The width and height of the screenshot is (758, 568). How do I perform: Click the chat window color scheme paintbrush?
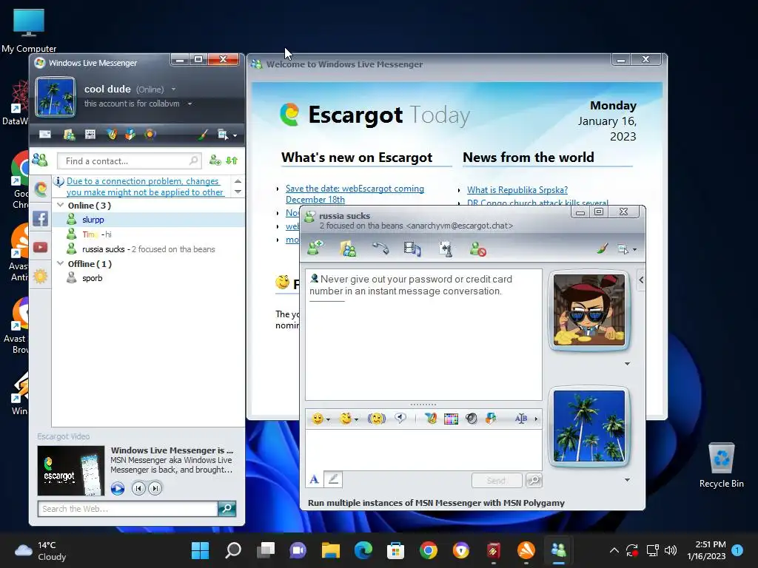pyautogui.click(x=603, y=248)
